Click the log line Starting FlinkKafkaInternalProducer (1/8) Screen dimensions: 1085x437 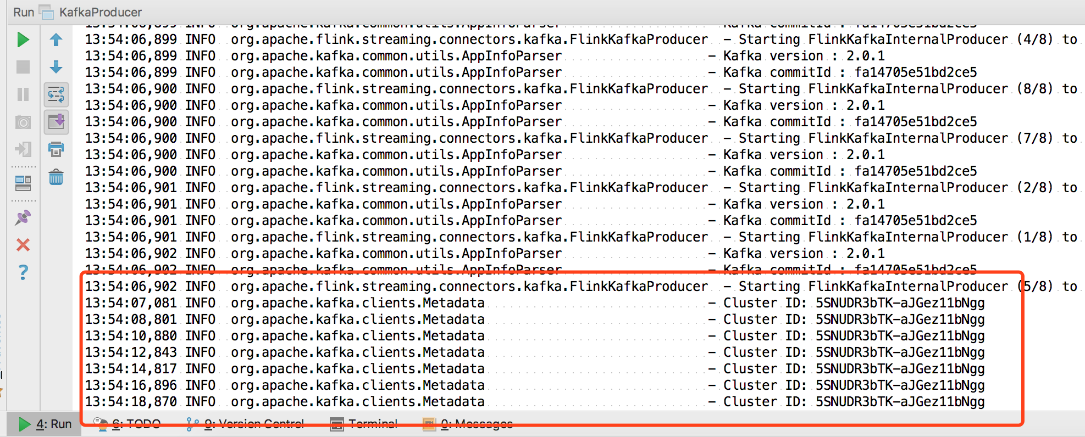[581, 237]
